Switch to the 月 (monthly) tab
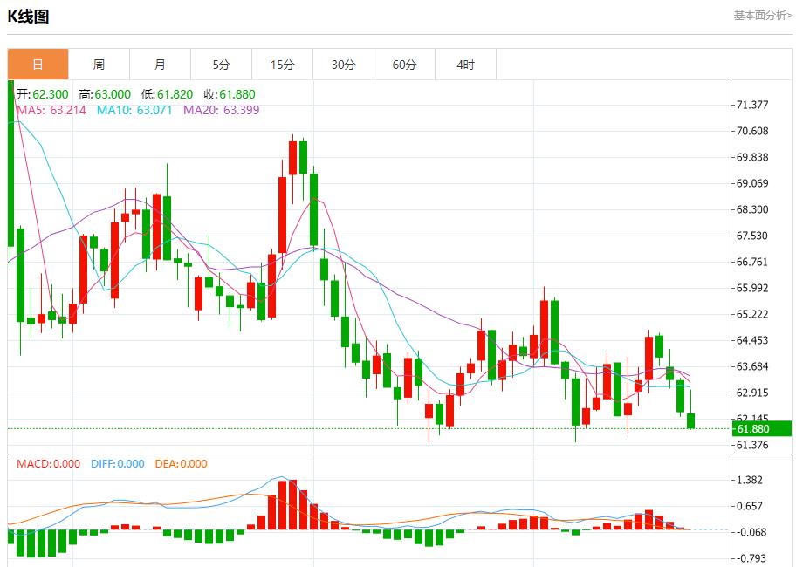The width and height of the screenshot is (796, 567). [160, 64]
